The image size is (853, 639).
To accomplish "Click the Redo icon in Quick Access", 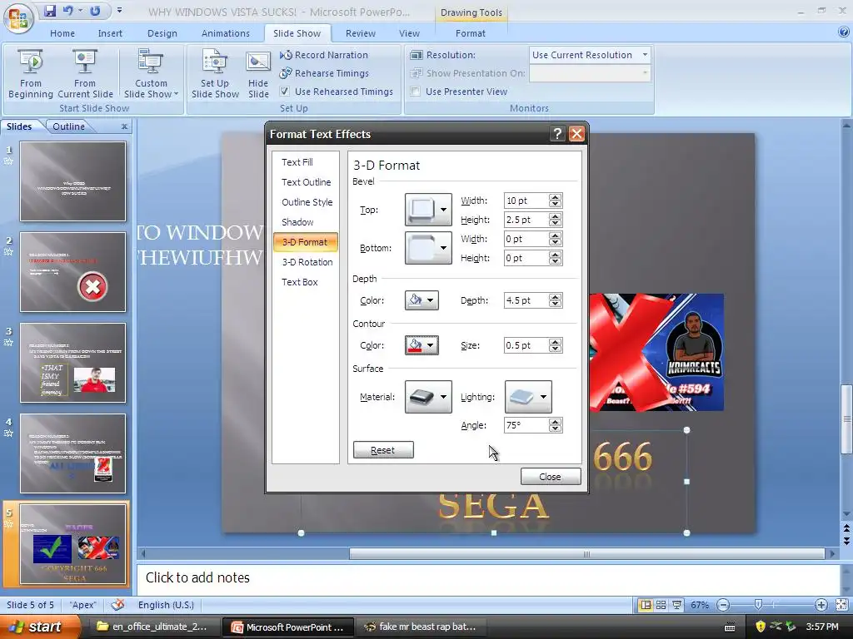I will 95,11.
